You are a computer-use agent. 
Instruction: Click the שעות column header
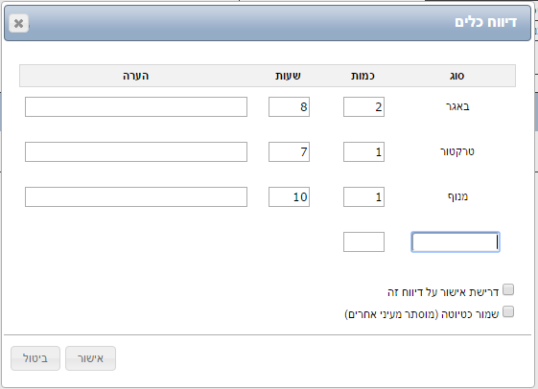(288, 76)
